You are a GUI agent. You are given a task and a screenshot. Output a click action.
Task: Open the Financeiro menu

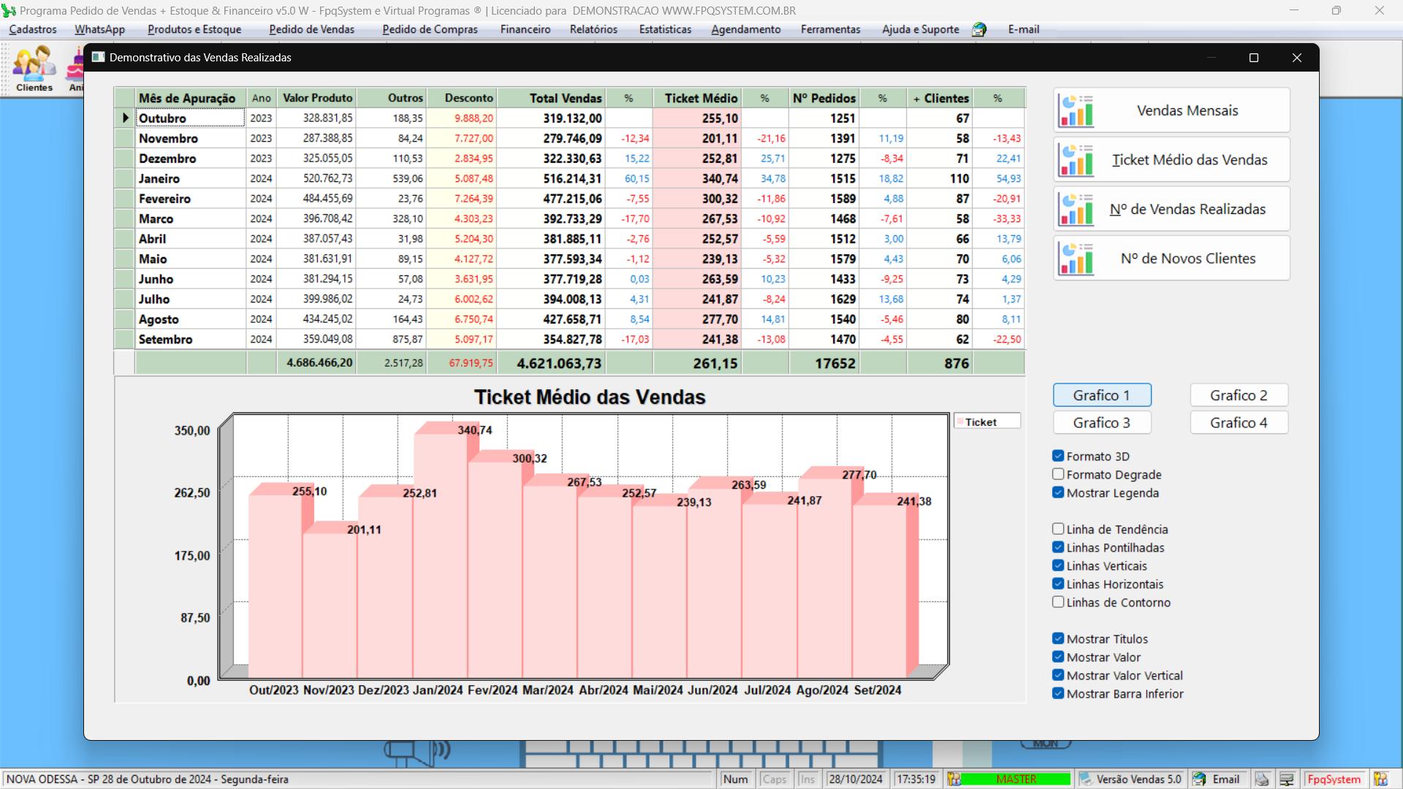click(525, 30)
